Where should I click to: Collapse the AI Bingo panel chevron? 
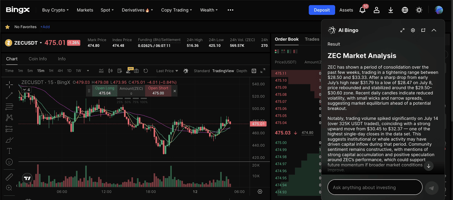pyautogui.click(x=434, y=30)
